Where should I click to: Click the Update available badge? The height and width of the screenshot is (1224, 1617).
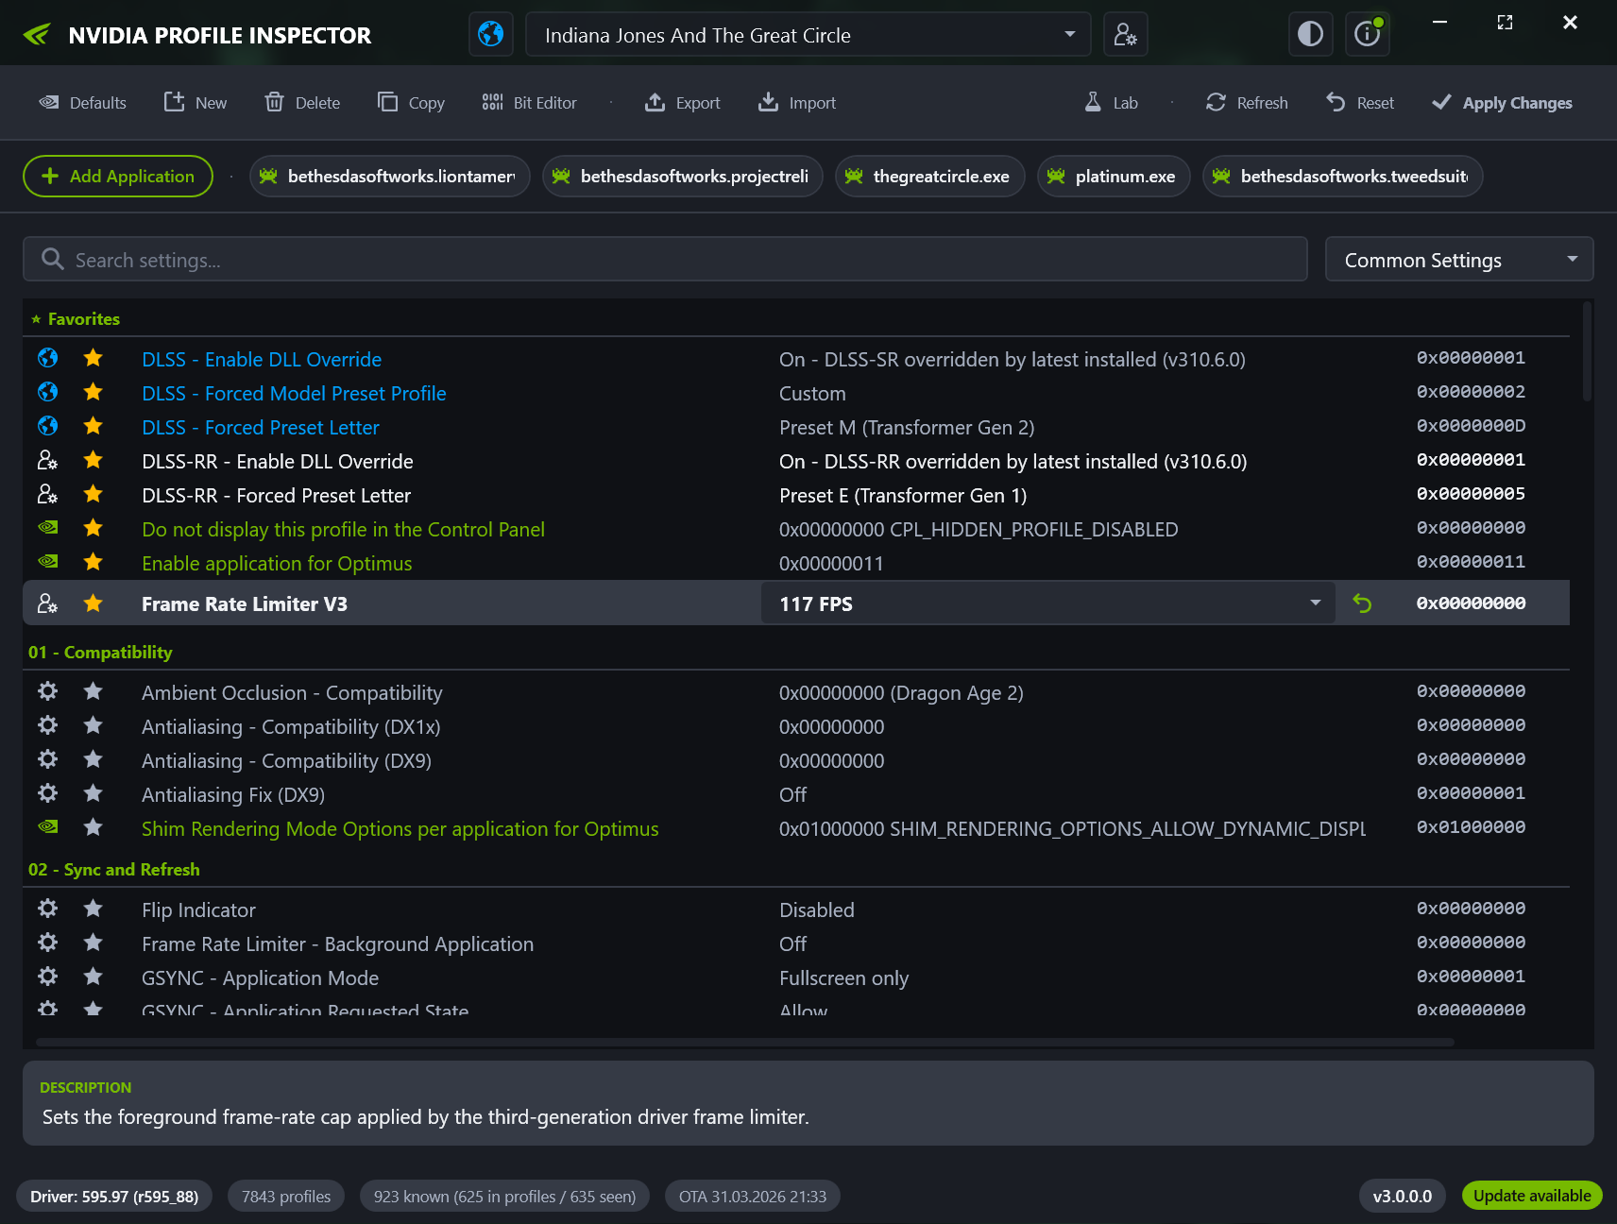point(1532,1196)
